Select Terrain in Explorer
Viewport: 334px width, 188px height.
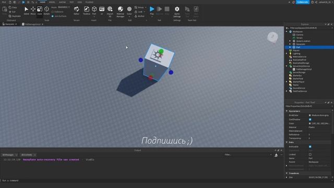(x=299, y=38)
